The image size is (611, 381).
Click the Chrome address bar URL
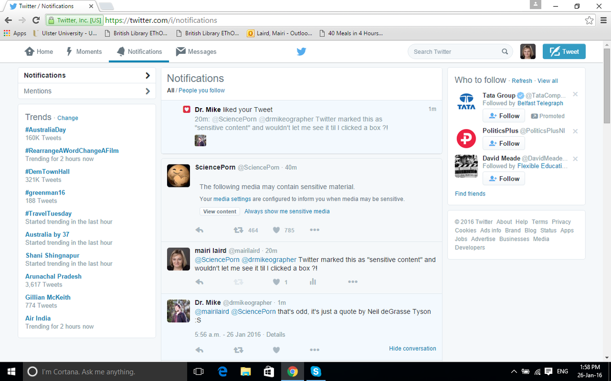coord(161,20)
